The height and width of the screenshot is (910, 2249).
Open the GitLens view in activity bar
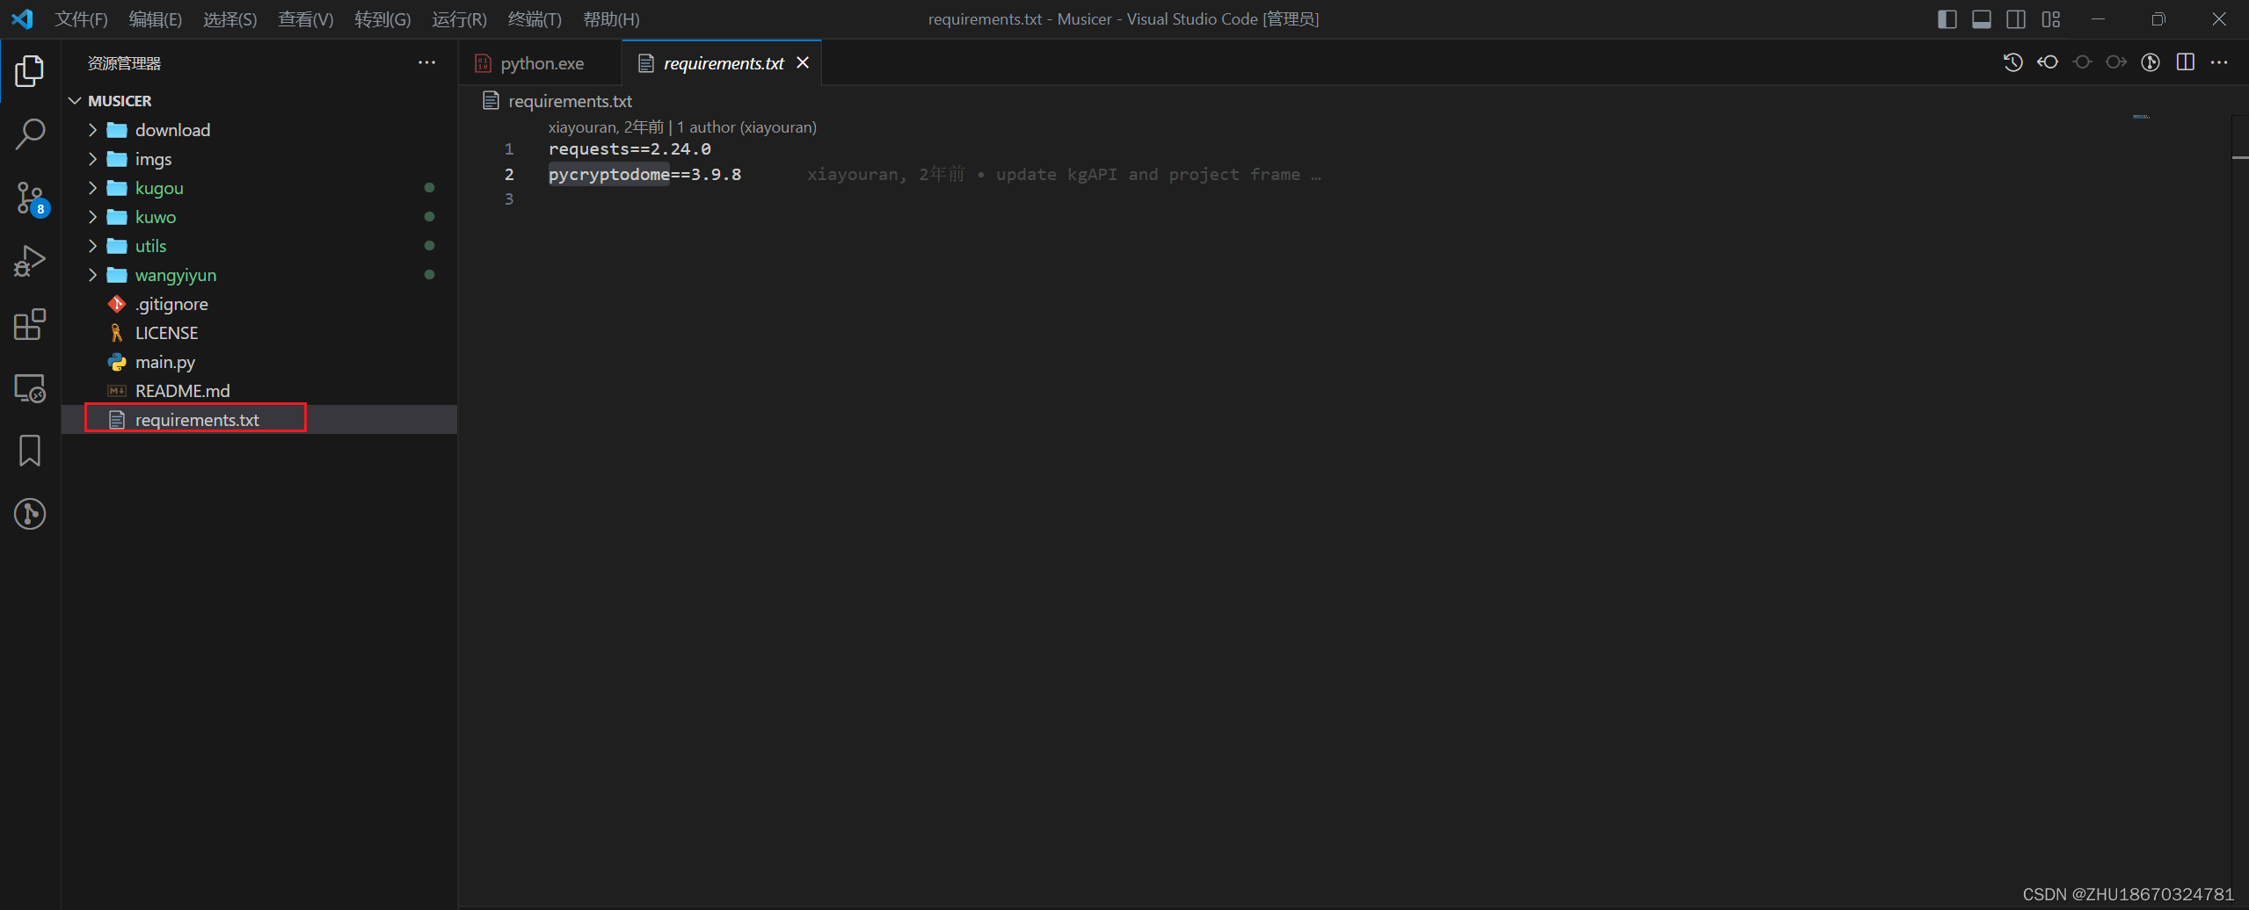(30, 514)
